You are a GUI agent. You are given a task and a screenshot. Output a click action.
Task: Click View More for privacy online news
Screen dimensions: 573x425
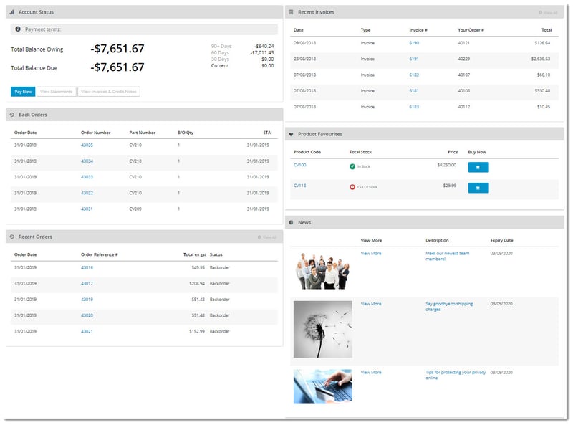pos(371,373)
